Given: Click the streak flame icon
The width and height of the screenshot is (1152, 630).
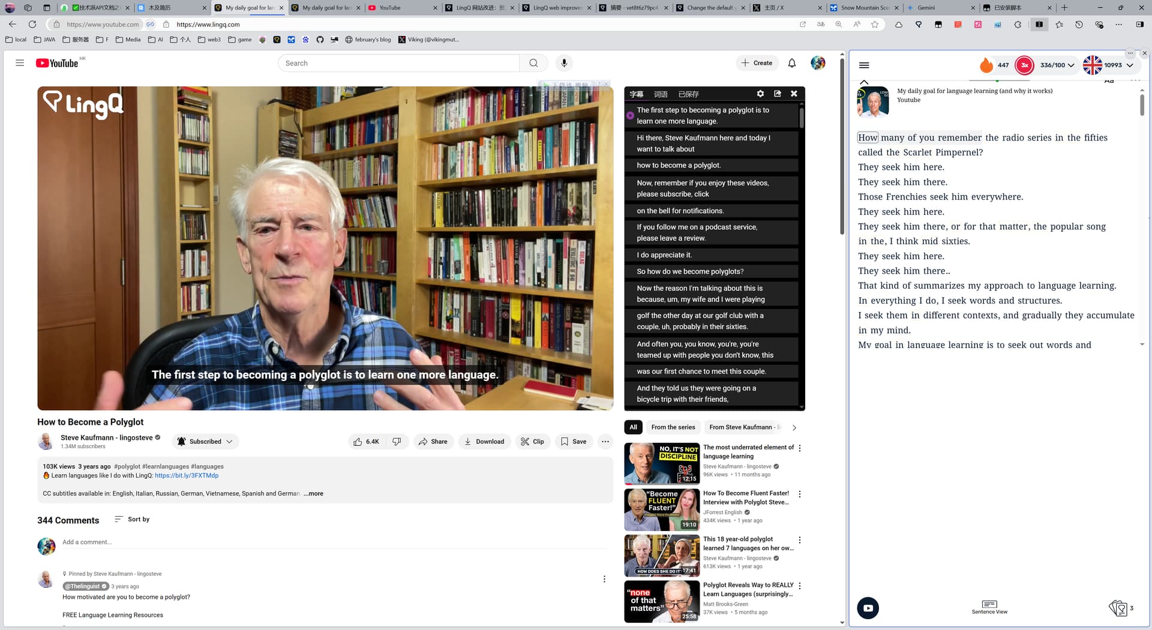Looking at the screenshot, I should [x=986, y=65].
